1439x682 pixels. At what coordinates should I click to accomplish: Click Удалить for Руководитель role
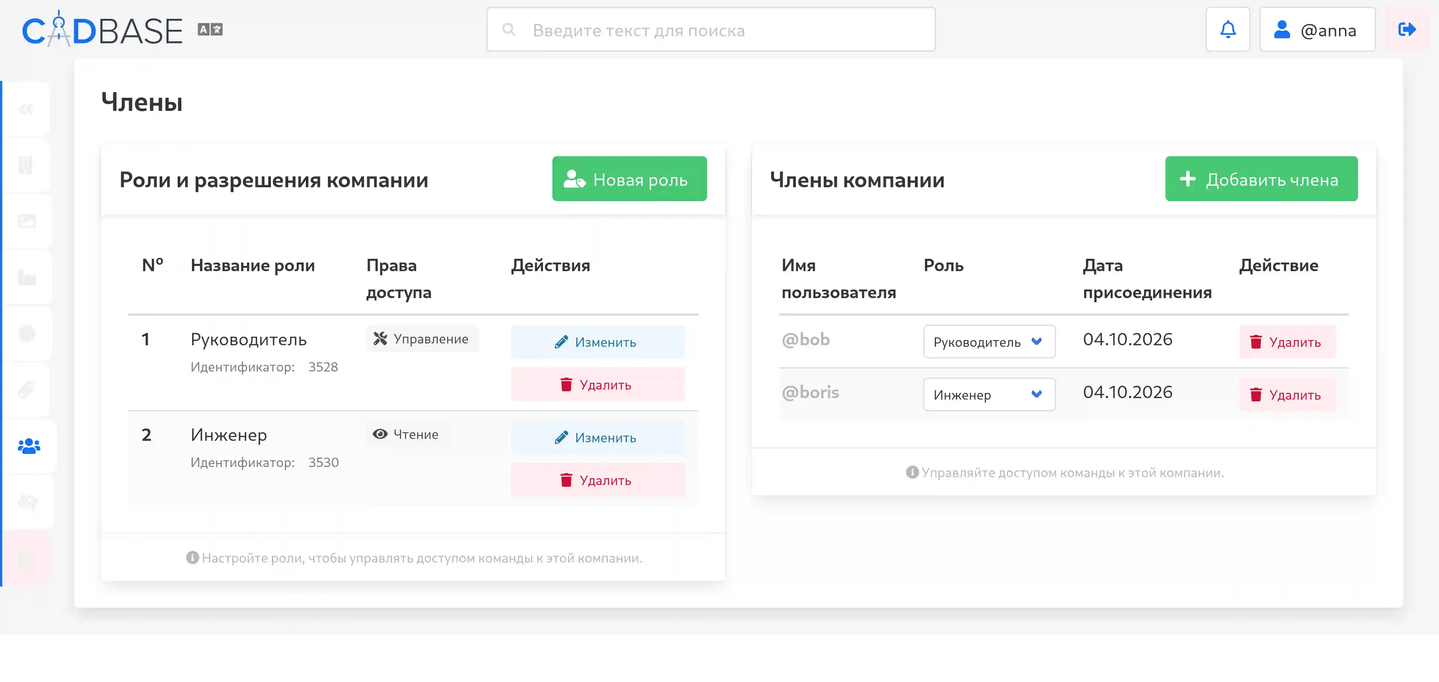pos(597,385)
